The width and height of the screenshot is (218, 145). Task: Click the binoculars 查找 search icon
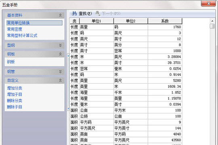click(74, 13)
